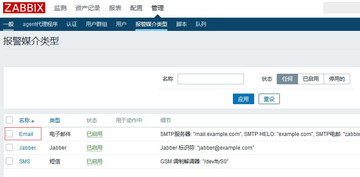Check the SMS row checkbox

pos(9,161)
